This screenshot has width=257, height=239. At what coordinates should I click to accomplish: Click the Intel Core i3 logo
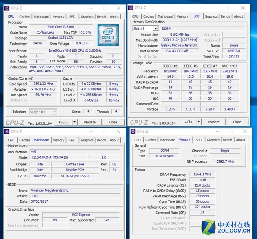click(x=108, y=35)
